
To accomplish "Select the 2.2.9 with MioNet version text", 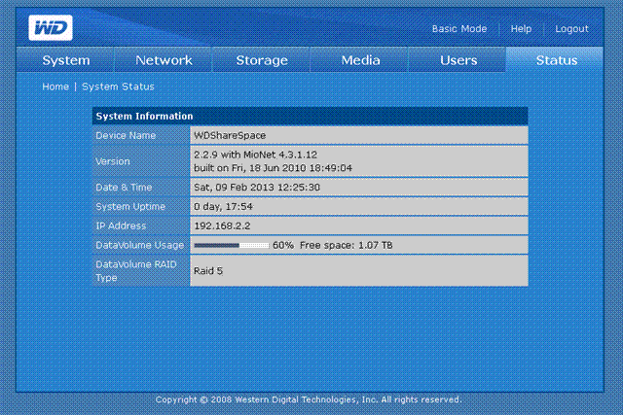I will (x=255, y=155).
